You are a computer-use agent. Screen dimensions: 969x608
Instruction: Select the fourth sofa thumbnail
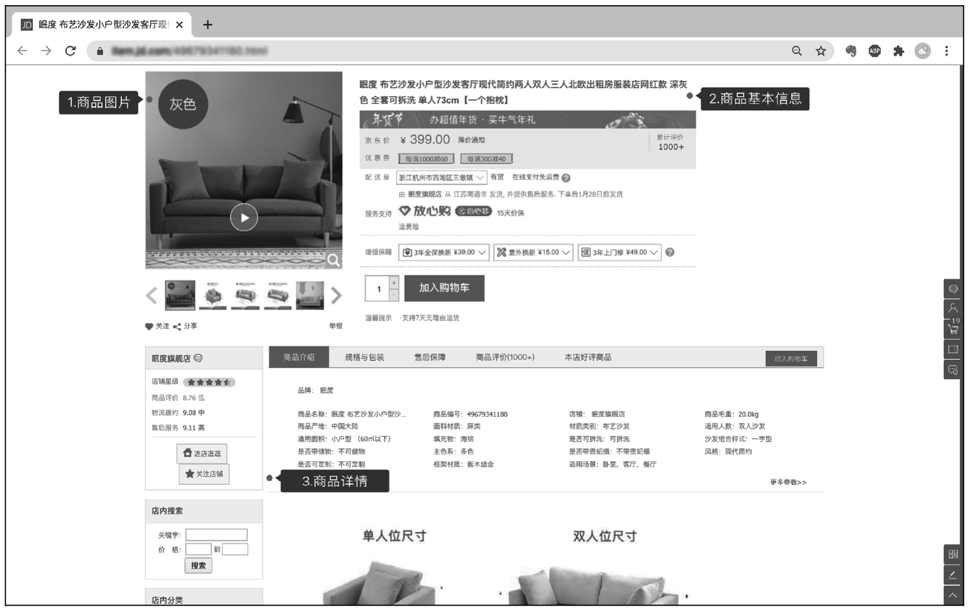point(277,295)
